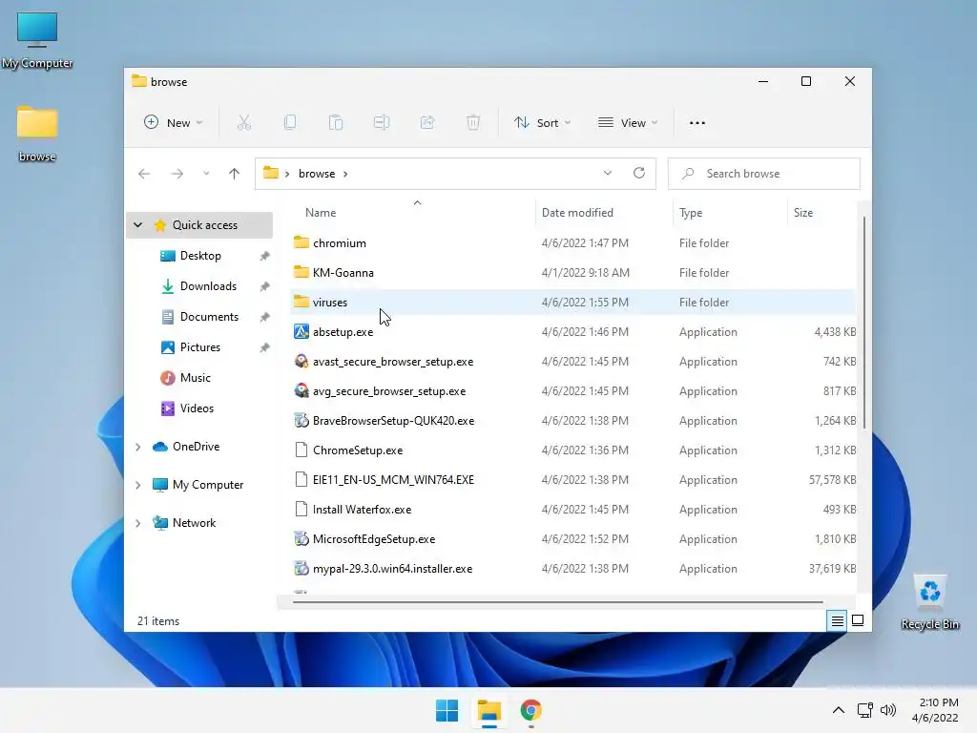The height and width of the screenshot is (733, 977).
Task: Select the viruses folder row
Action: (573, 303)
